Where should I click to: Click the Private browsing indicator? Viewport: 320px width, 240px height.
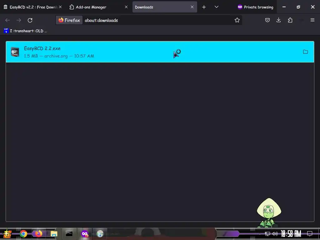point(255,7)
